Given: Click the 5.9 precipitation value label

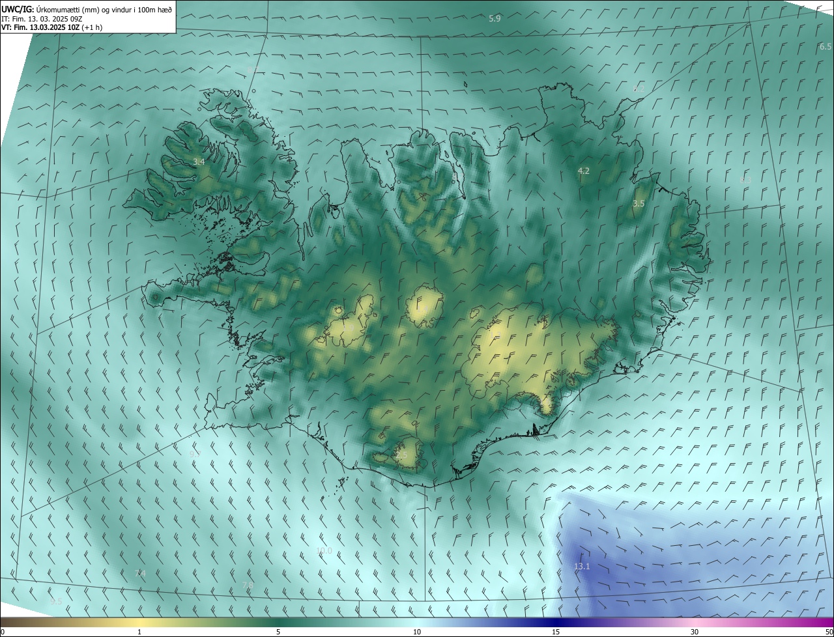Looking at the screenshot, I should click(x=495, y=19).
